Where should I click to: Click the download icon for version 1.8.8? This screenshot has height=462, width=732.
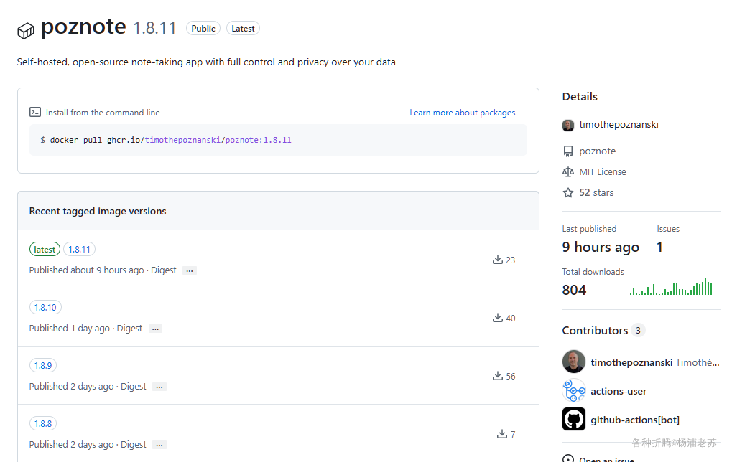pos(502,434)
